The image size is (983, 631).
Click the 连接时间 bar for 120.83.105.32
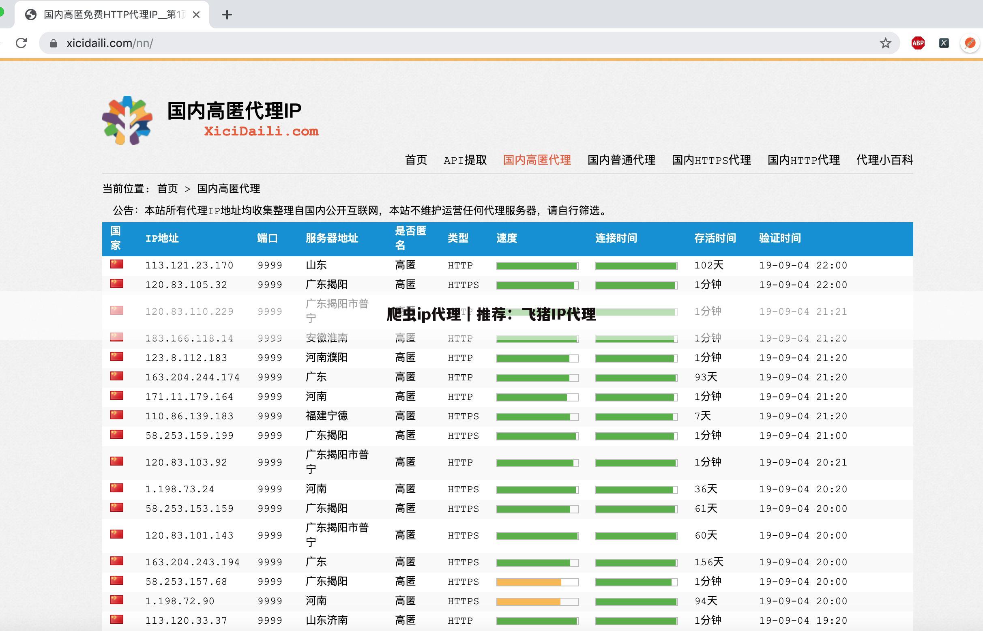pos(636,285)
